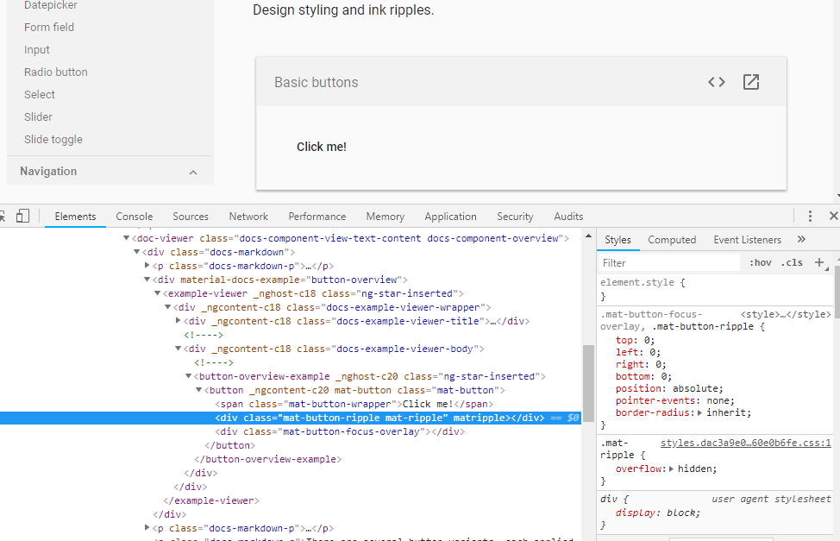840x541 pixels.
Task: Open the Basic buttons example externally via arrow icon
Action: 750,81
